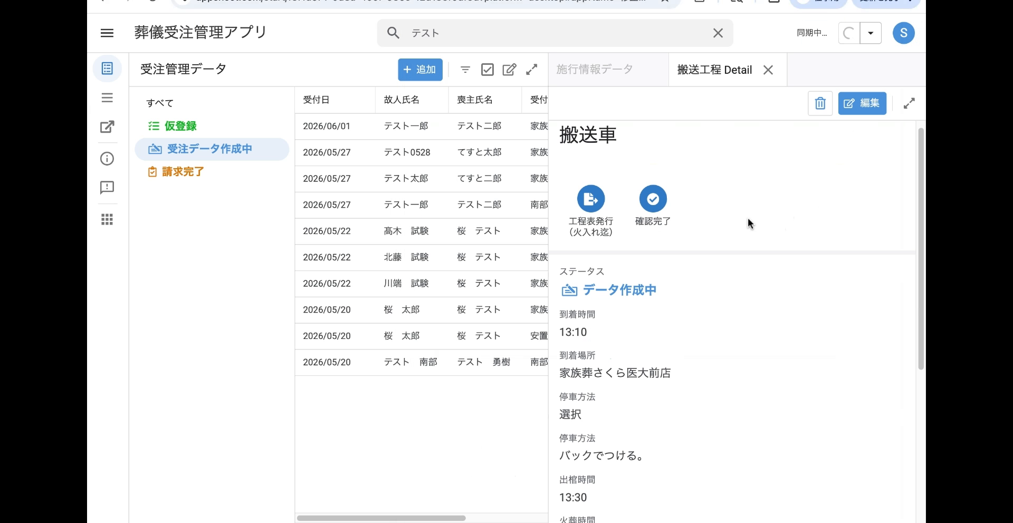Open the row for テスト太郎
The width and height of the screenshot is (1013, 523).
(x=422, y=179)
